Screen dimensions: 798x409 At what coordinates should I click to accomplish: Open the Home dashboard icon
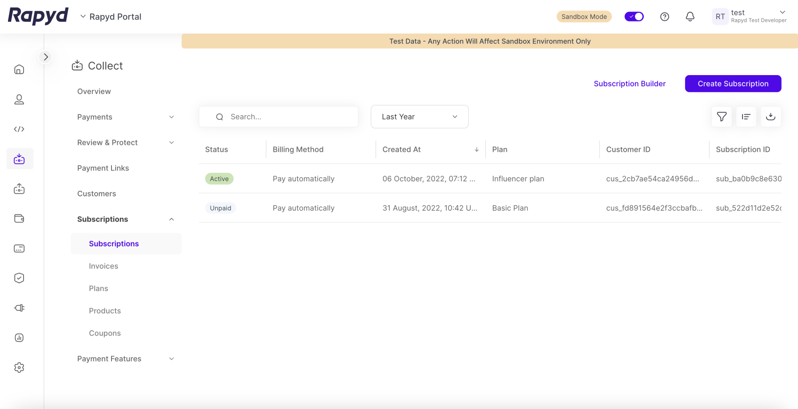(x=19, y=69)
